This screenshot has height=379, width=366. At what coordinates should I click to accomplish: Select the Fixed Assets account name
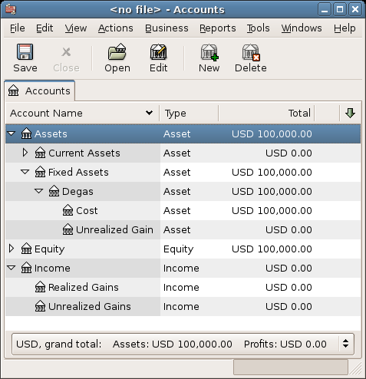[x=78, y=173]
